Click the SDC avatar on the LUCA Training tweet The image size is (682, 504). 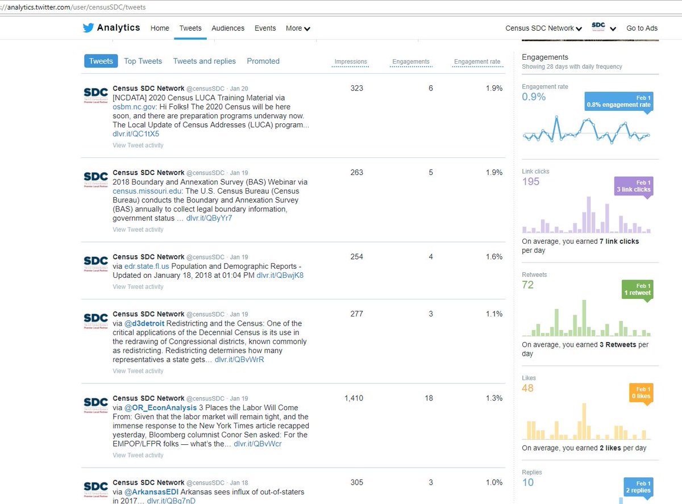coord(95,94)
